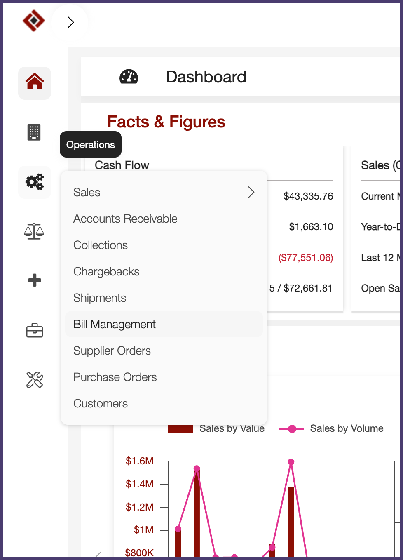Viewport: 403px width, 560px height.
Task: Open Purchase Orders from the menu
Action: pyautogui.click(x=115, y=377)
